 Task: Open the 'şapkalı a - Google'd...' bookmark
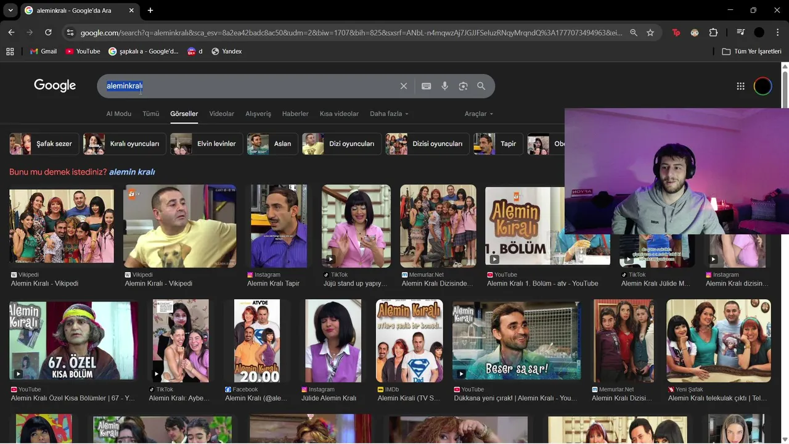[143, 51]
